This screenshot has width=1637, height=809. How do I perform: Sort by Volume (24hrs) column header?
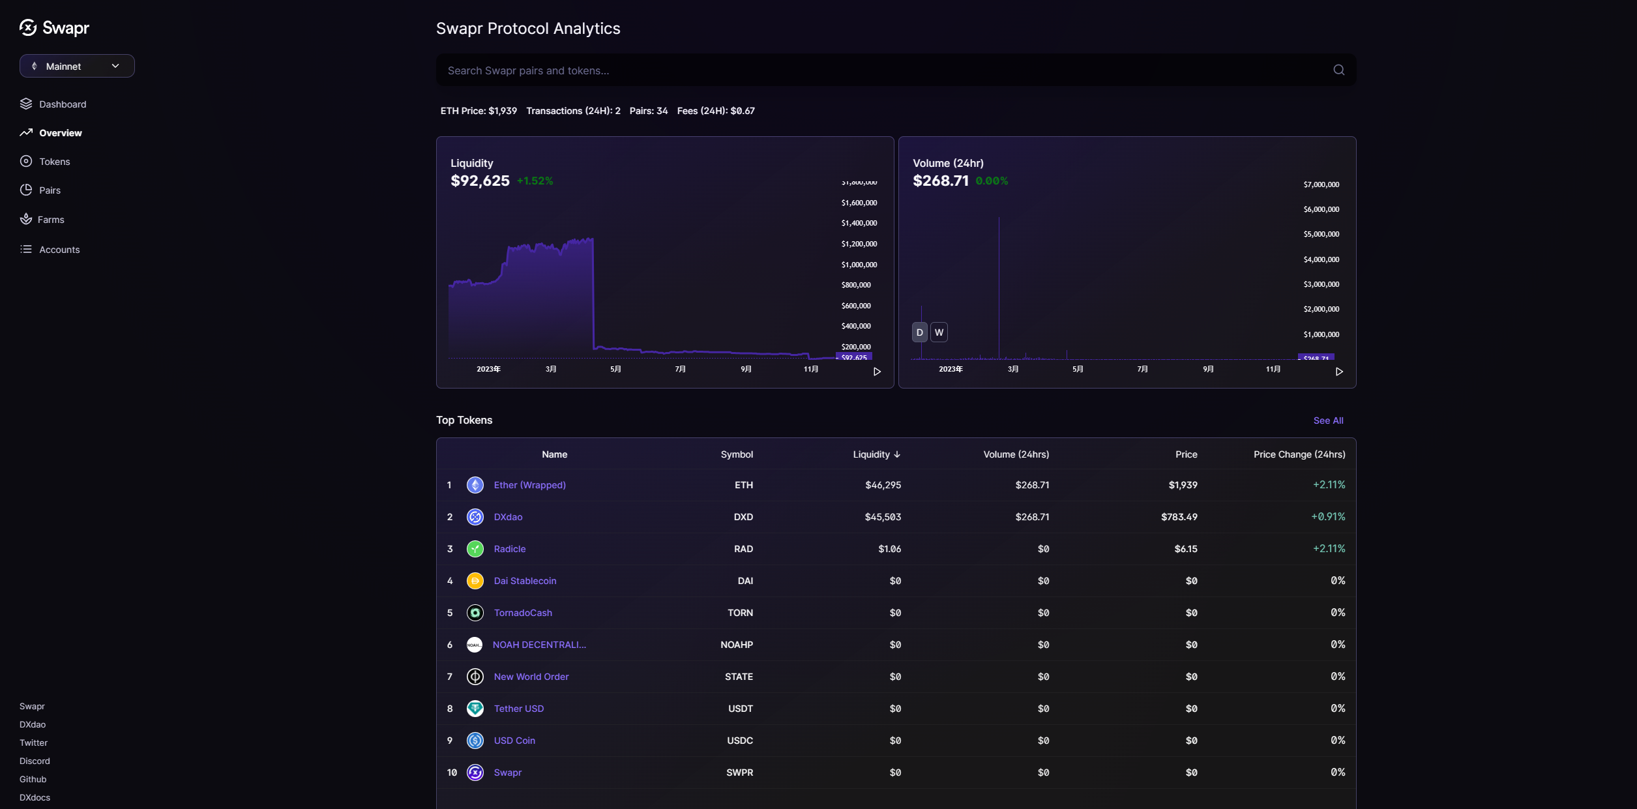point(1016,454)
